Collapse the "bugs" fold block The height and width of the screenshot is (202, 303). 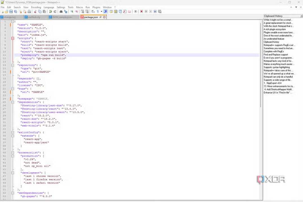13,89
